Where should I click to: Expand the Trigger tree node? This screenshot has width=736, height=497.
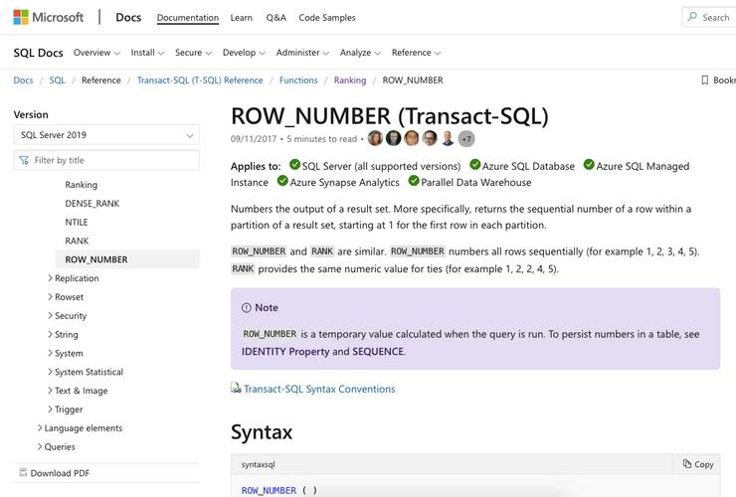50,410
